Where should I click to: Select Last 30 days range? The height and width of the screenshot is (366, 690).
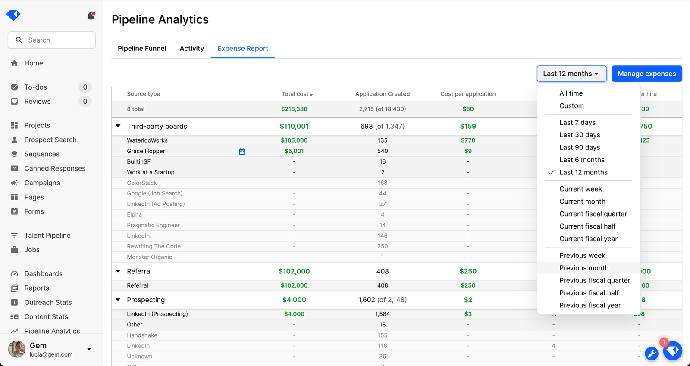[580, 135]
